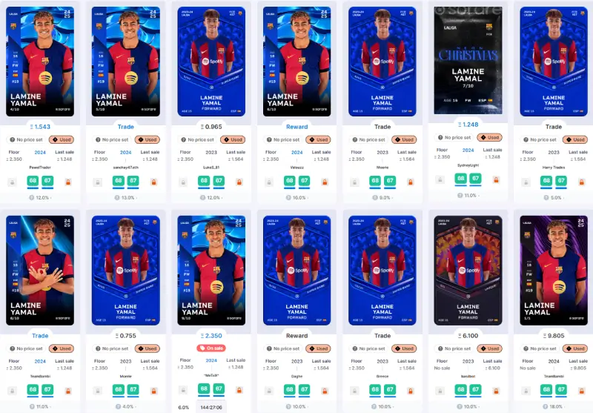
Task: Open the purple 1/1 Lamine Yamal card
Action: [x=554, y=270]
